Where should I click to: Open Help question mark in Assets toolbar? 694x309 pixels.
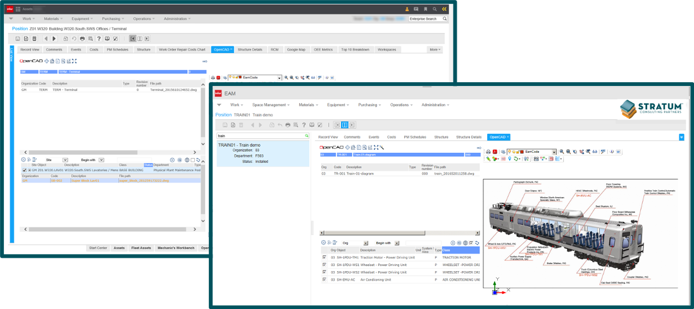tap(99, 39)
